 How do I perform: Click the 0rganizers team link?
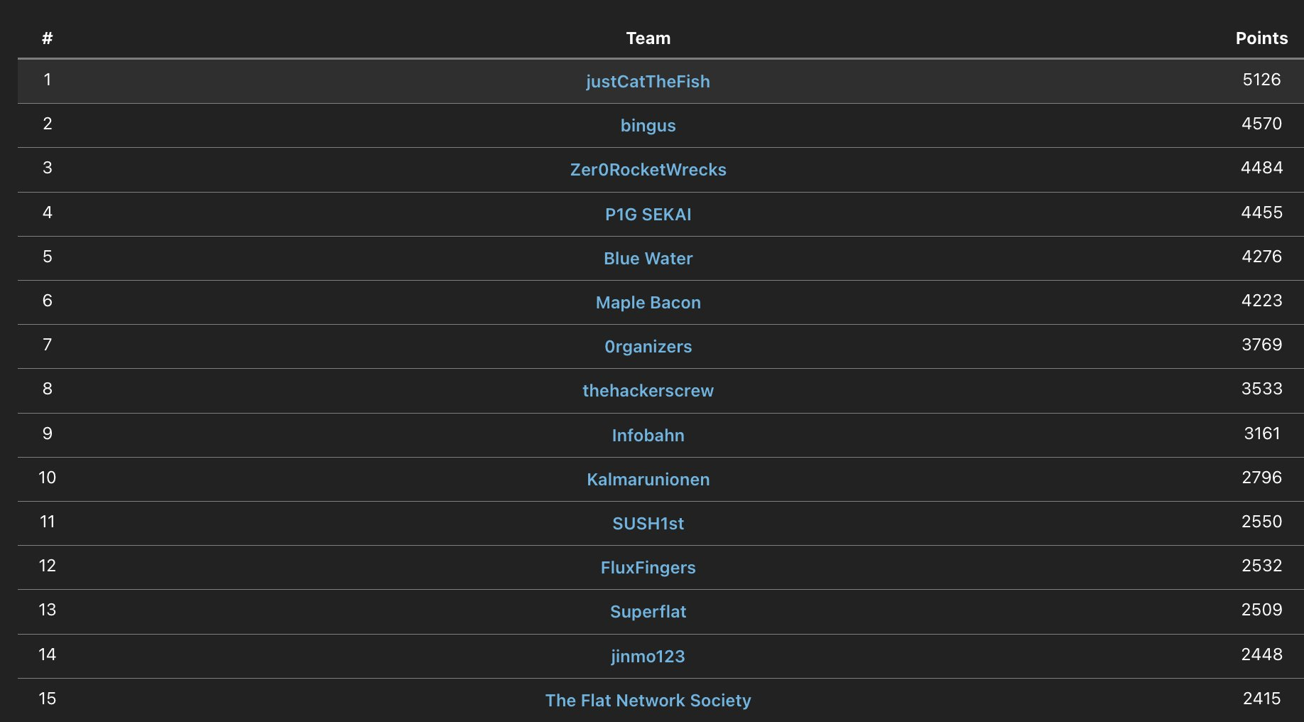pyautogui.click(x=648, y=347)
